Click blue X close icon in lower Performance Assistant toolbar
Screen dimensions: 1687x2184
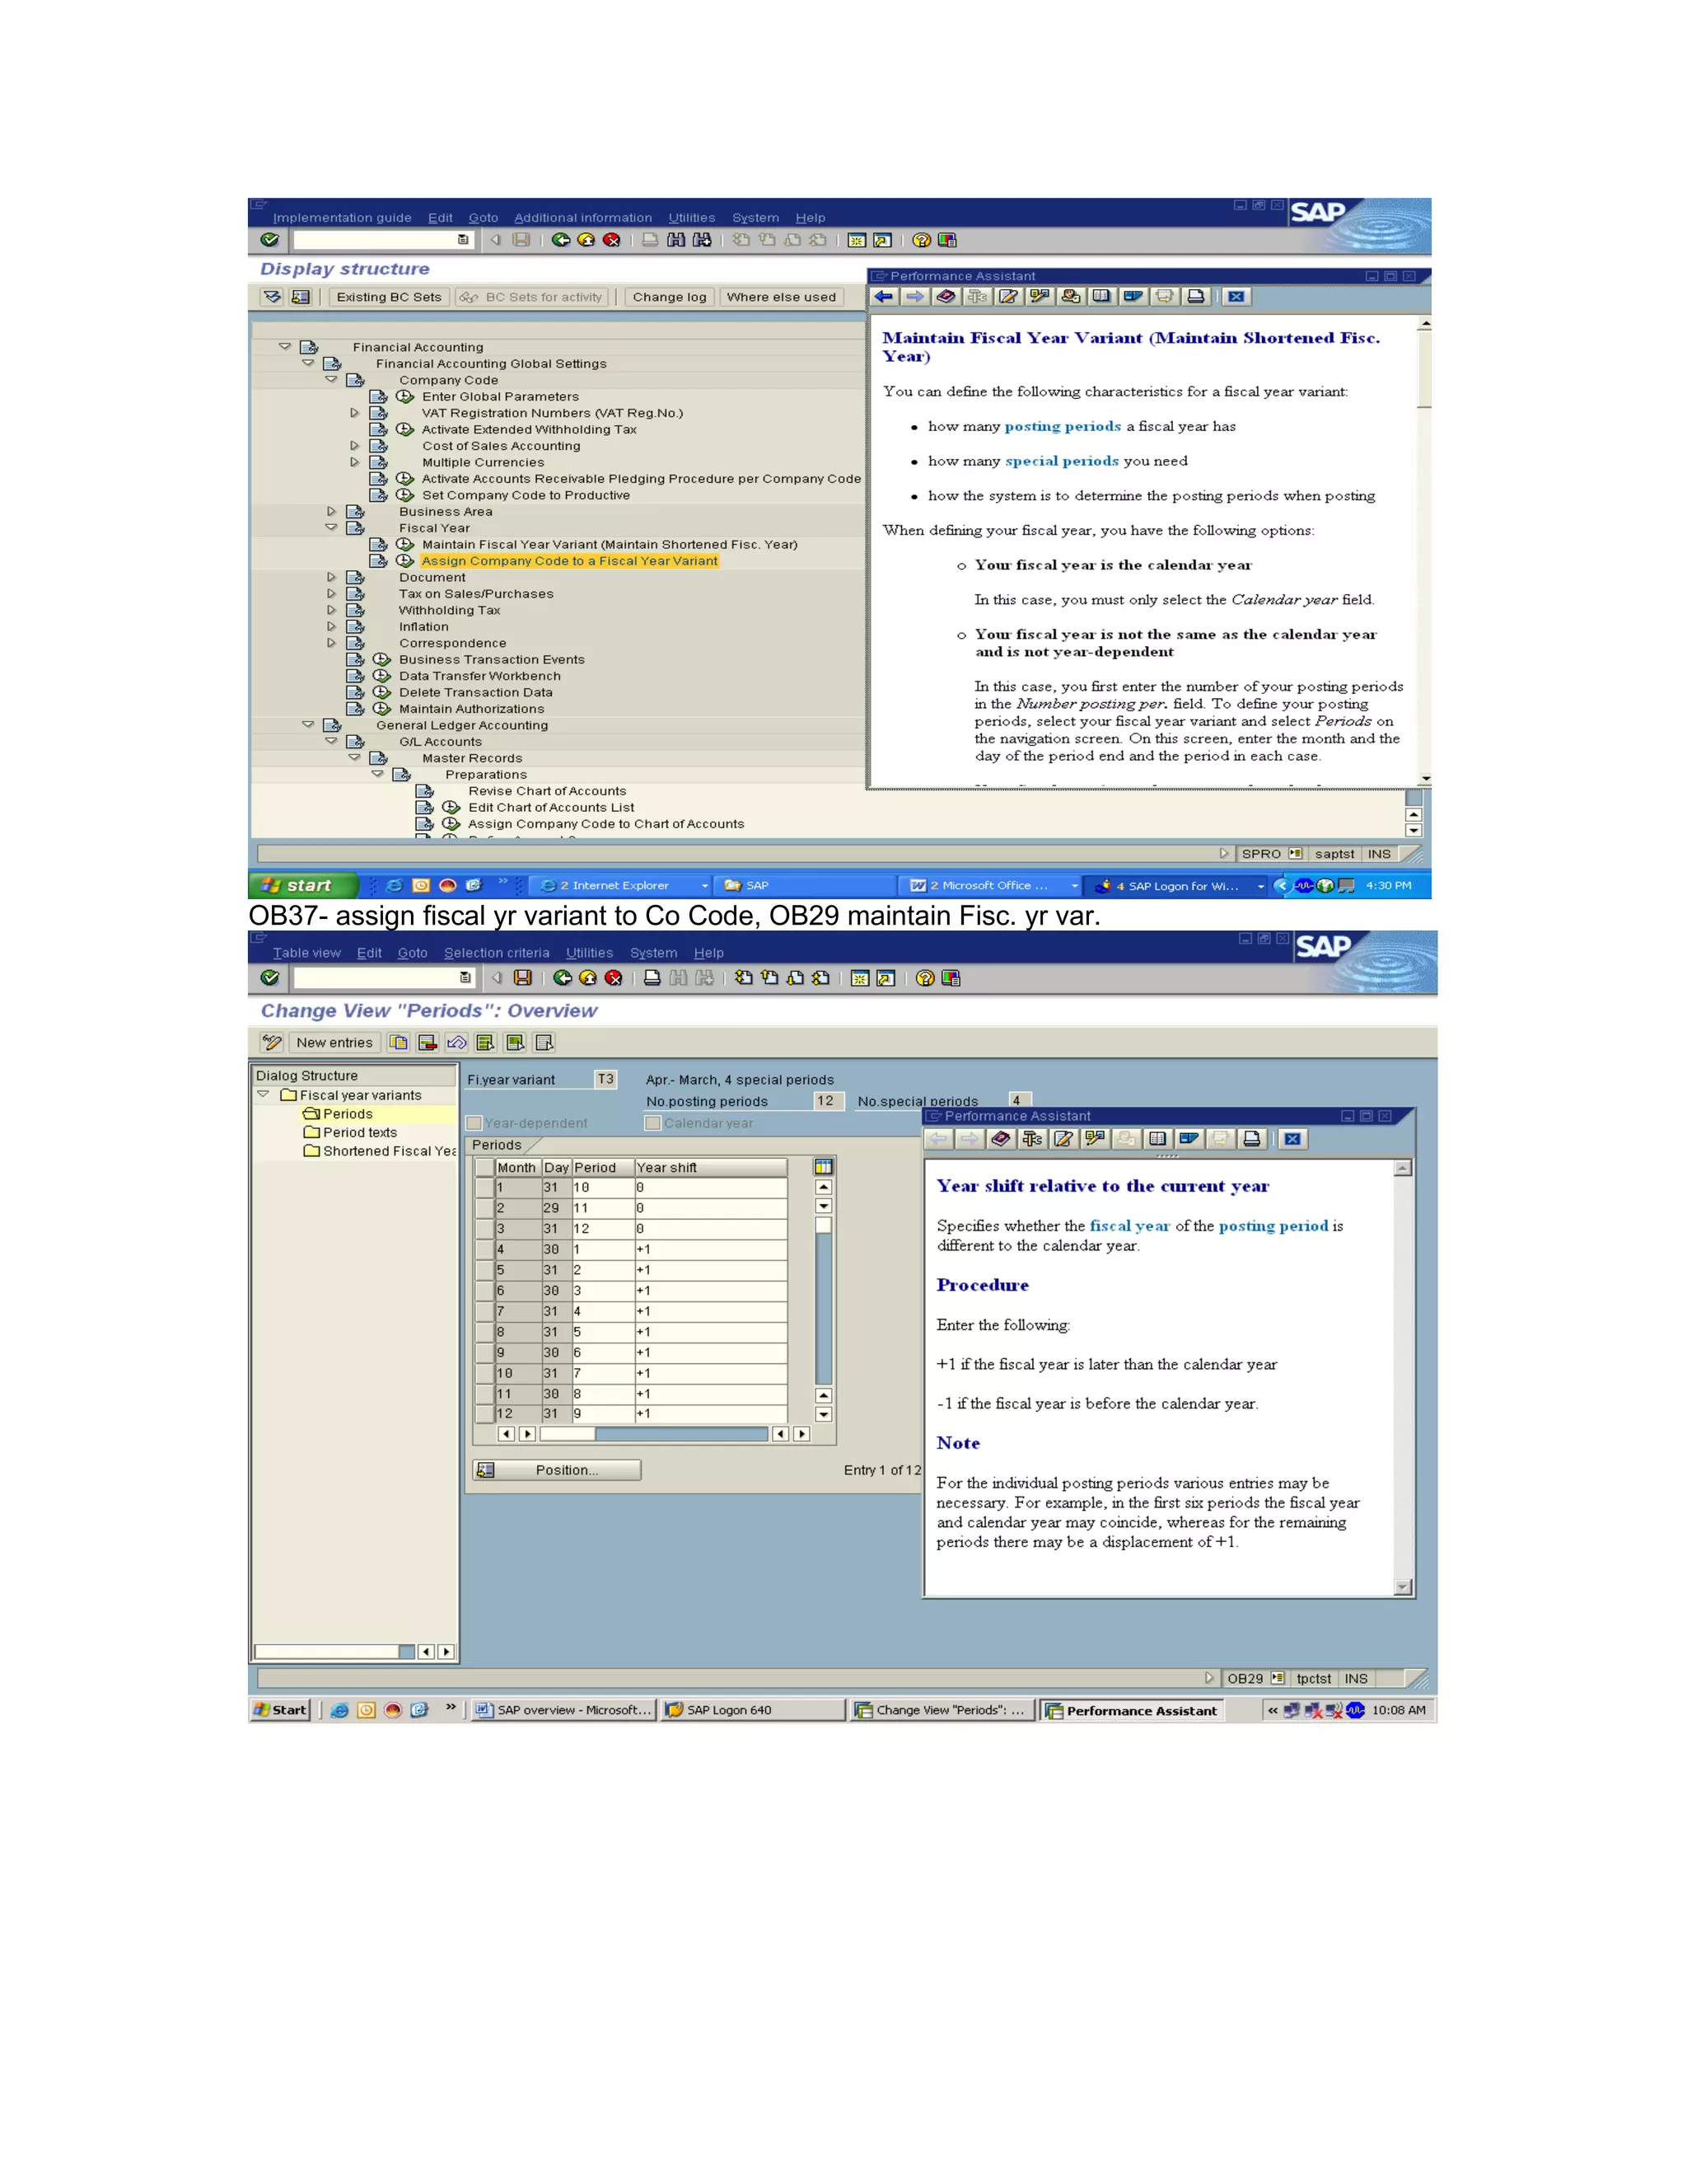click(1292, 1139)
